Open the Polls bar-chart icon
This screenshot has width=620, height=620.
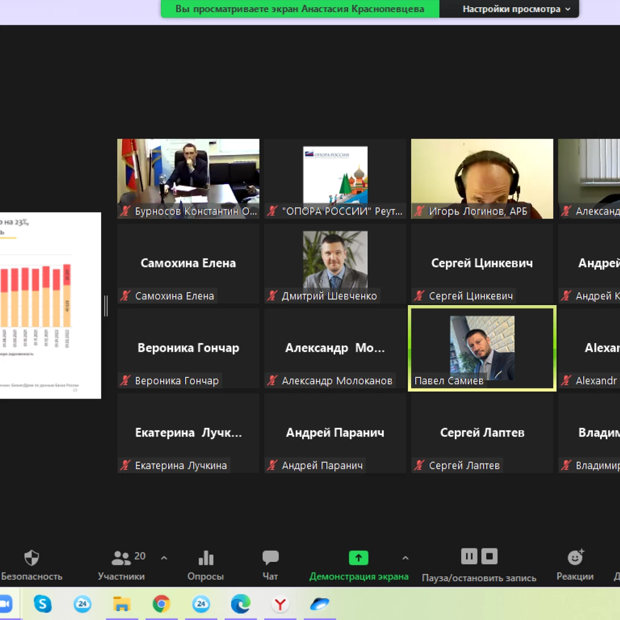click(206, 558)
